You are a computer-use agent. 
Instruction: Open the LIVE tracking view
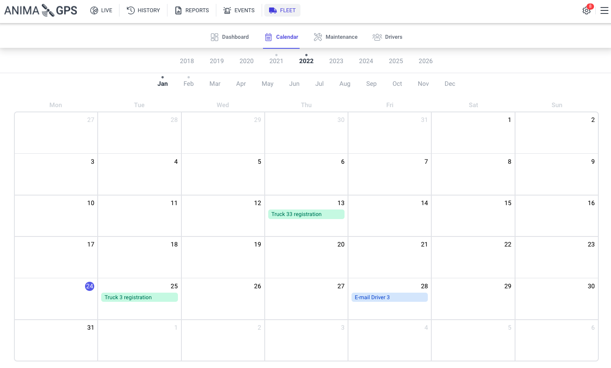pos(101,10)
